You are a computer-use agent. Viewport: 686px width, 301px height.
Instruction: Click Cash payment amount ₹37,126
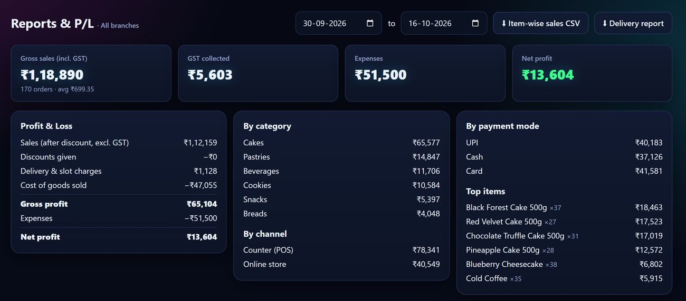[x=649, y=157]
